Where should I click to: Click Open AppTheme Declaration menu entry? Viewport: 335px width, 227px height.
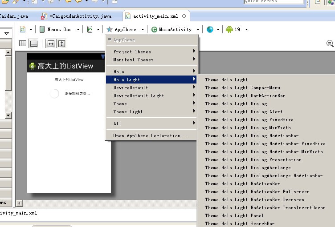pyautogui.click(x=150, y=135)
